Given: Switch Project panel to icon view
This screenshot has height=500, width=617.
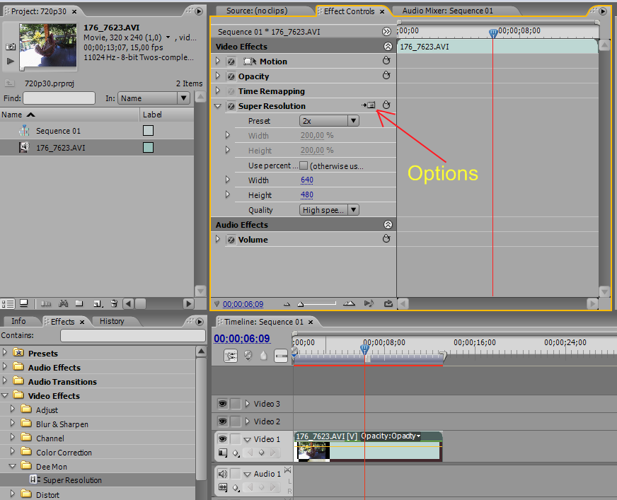Looking at the screenshot, I should pyautogui.click(x=23, y=303).
